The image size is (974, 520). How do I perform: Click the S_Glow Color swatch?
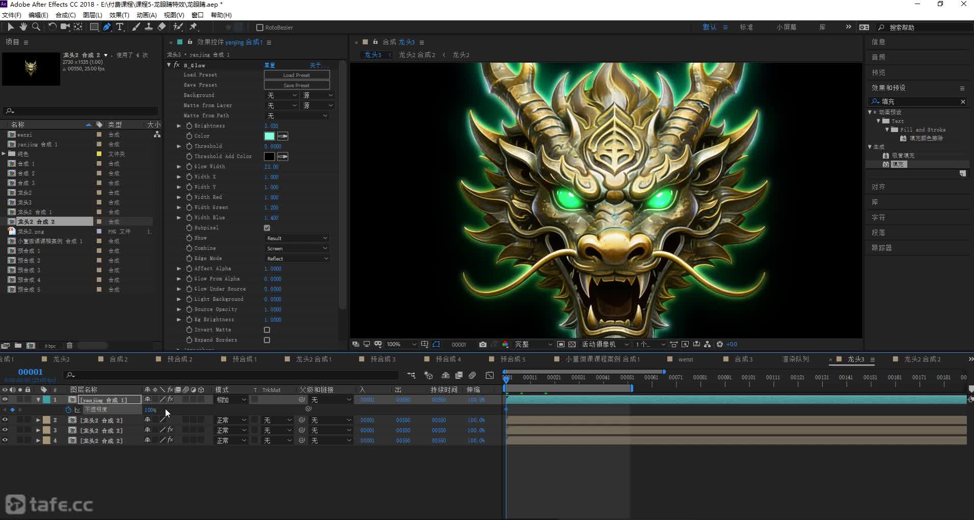(269, 136)
